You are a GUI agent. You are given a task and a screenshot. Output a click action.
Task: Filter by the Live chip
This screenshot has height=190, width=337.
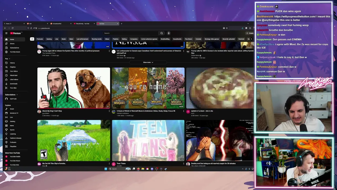57,39
